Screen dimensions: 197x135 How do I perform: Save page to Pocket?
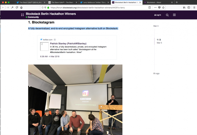coord(159,8)
